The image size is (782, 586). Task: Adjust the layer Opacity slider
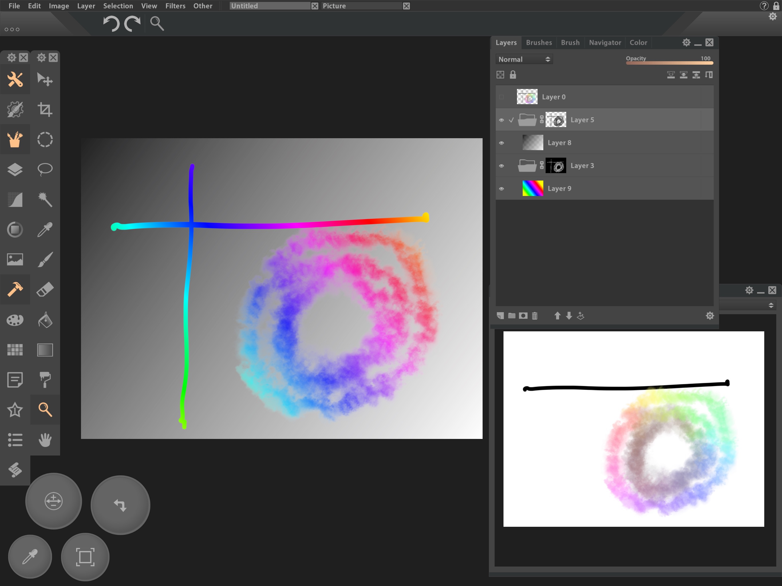(669, 63)
